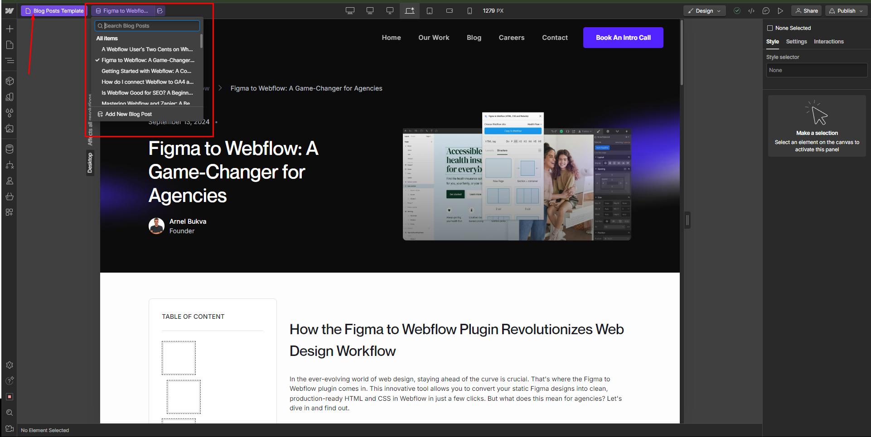
Task: Open the Ecommerce panel
Action: click(x=10, y=197)
